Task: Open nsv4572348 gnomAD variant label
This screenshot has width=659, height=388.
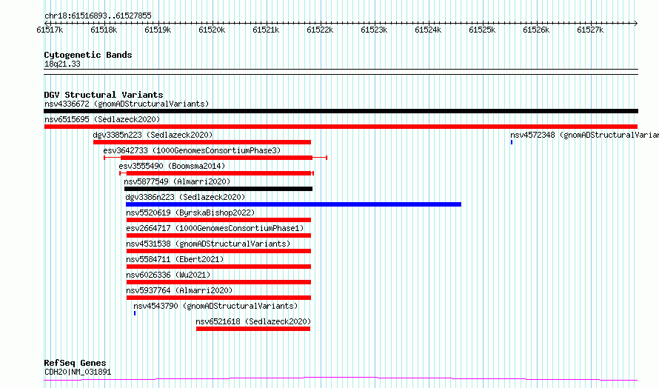Action: point(585,135)
